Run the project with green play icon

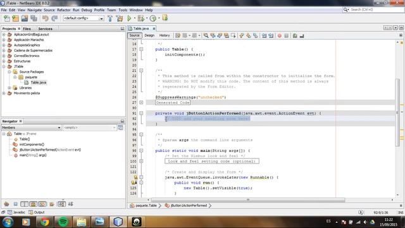click(129, 18)
